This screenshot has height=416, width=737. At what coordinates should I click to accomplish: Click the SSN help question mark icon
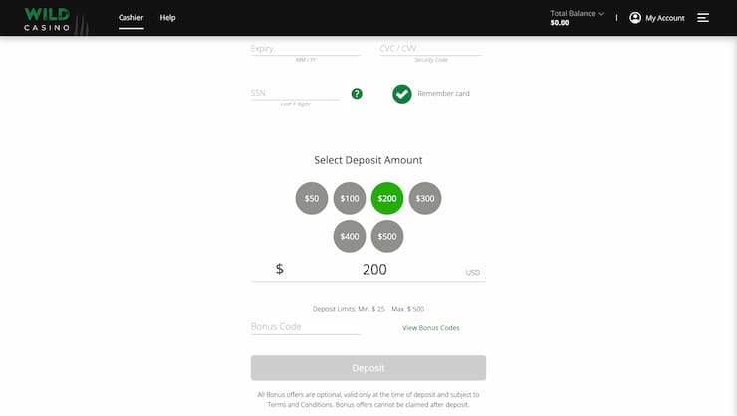(357, 93)
